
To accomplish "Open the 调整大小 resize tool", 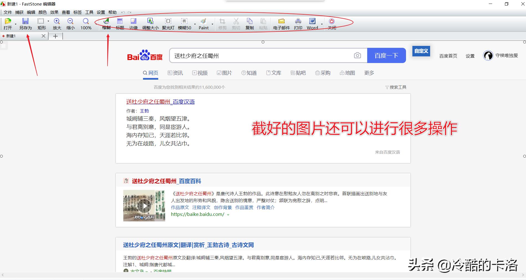I will tap(150, 23).
